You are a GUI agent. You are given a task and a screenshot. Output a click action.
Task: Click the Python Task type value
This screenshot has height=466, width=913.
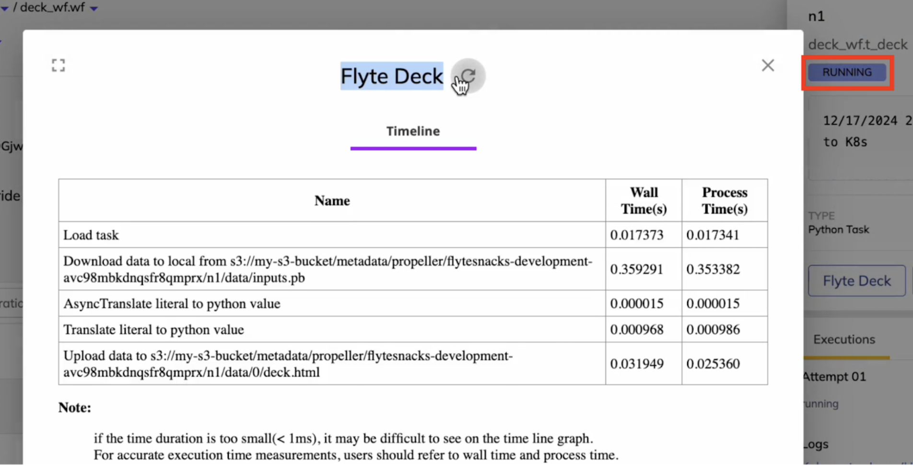point(839,230)
